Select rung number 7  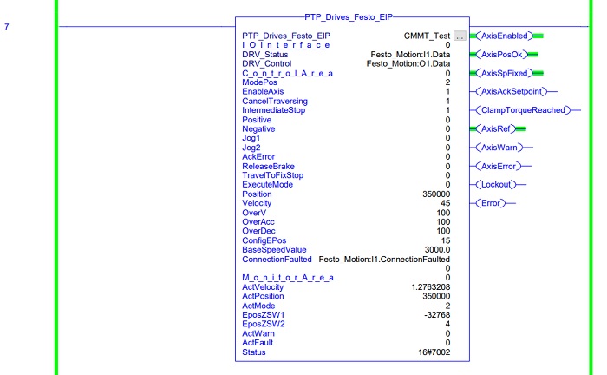(x=7, y=26)
